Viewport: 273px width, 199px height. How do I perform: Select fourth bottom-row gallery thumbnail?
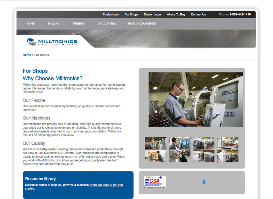[x=228, y=156]
